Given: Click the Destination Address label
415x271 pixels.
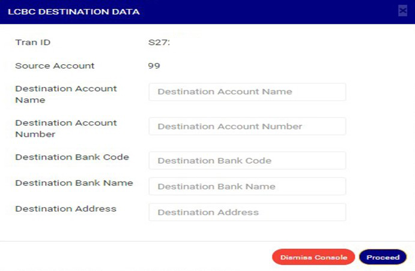Looking at the screenshot, I should (x=65, y=209).
